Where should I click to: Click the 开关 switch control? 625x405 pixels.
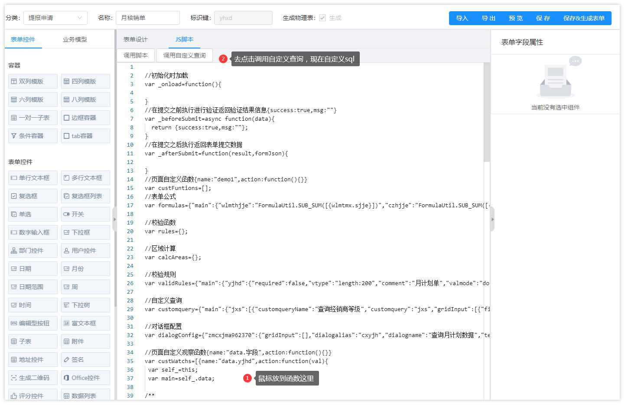pyautogui.click(x=85, y=214)
